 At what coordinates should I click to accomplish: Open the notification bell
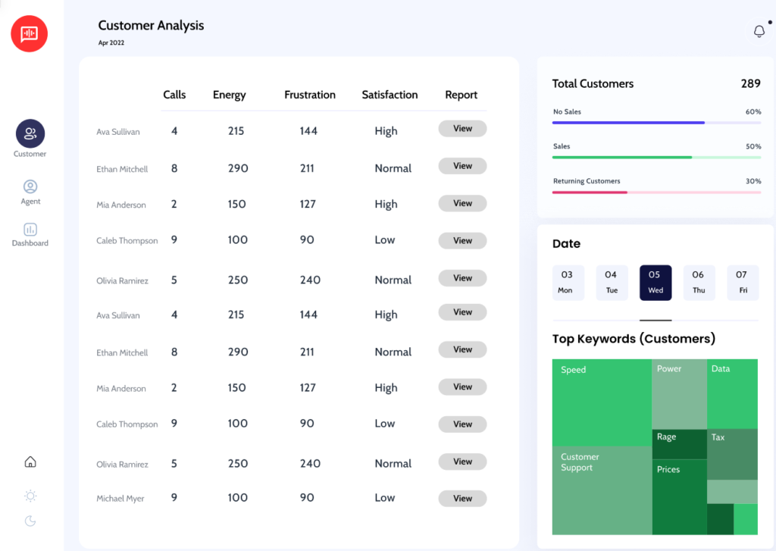[x=759, y=31]
